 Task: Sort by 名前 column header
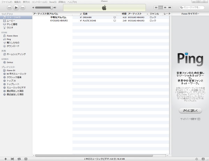(99, 14)
